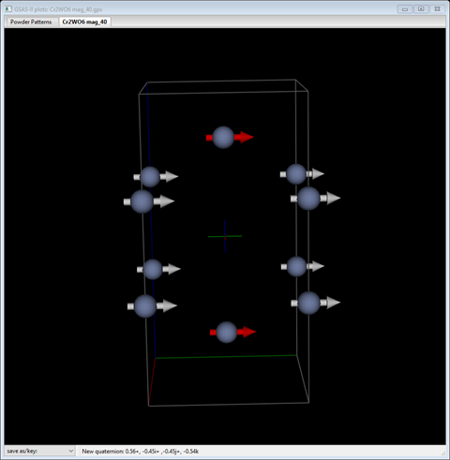Click the New quaternion status bar text
The image size is (450, 460).
click(x=141, y=451)
